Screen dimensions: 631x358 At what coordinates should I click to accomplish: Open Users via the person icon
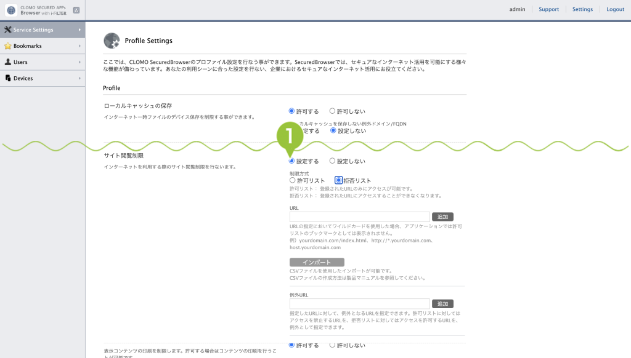coord(7,62)
